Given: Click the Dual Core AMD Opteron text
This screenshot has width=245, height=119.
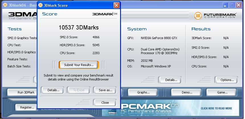Looking at the screenshot, I should (160, 51).
